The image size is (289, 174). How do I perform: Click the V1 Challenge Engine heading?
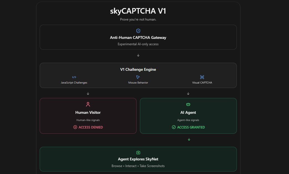click(x=138, y=69)
